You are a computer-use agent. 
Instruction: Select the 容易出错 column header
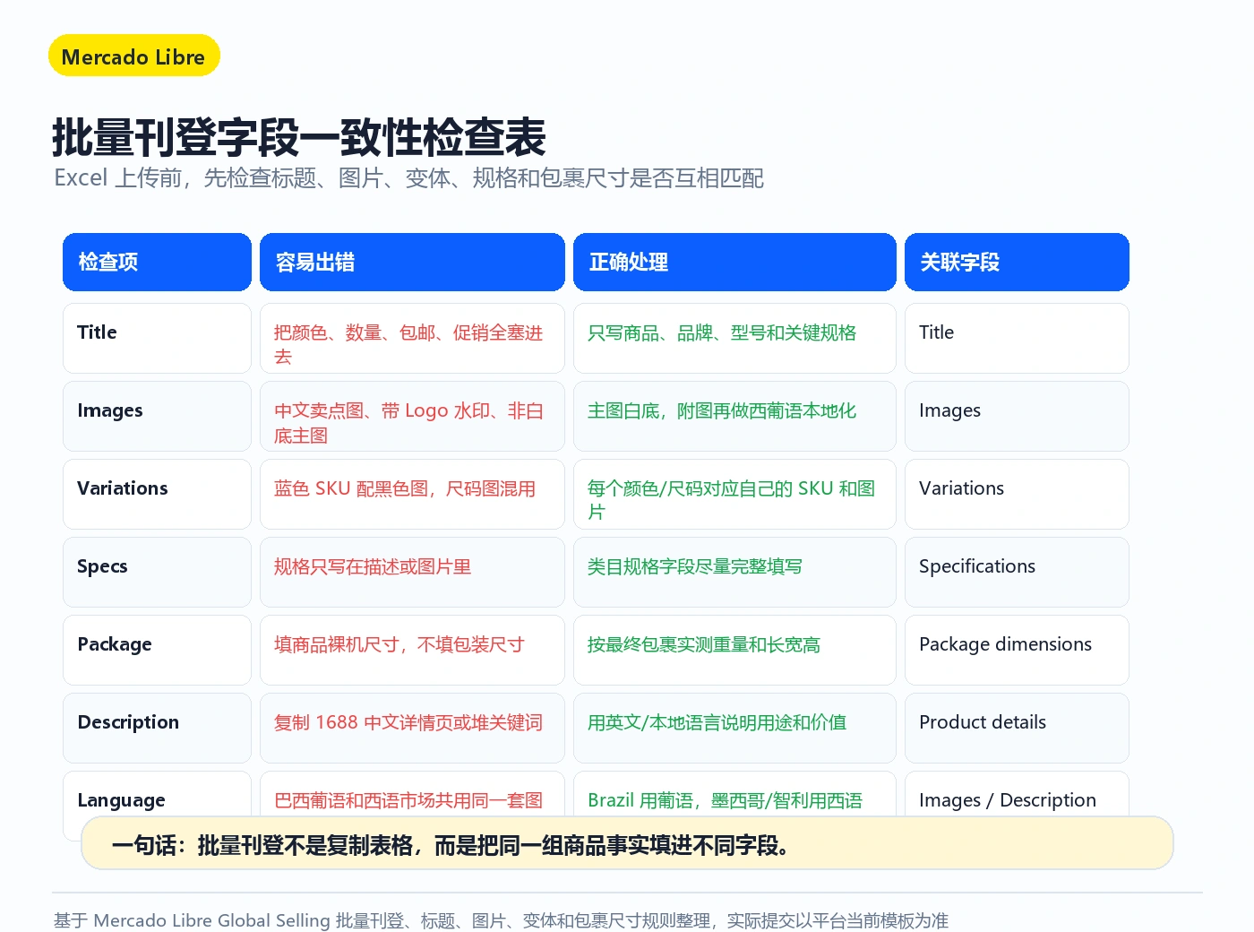pyautogui.click(x=412, y=262)
